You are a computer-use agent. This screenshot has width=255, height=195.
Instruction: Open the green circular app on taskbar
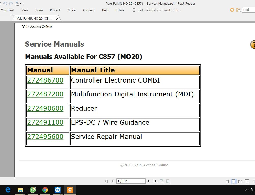click(33, 190)
